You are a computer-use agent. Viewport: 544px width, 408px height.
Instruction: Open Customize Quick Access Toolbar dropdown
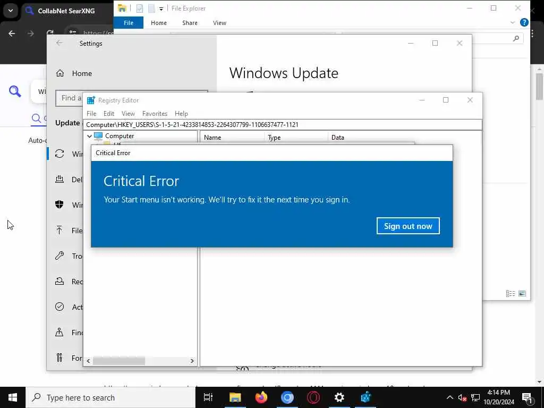pyautogui.click(x=161, y=8)
